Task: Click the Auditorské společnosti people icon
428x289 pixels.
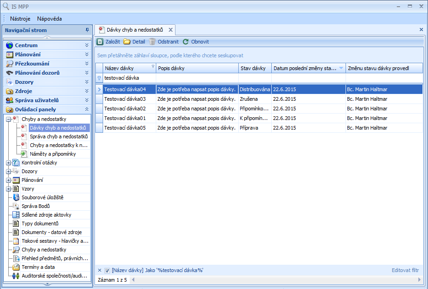Action: 16,276
